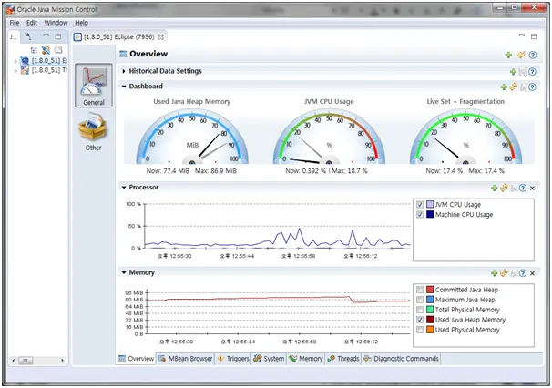Click the connection icon in JVM Browser toolbar
Screen dimensions: 552x388
(x=46, y=50)
